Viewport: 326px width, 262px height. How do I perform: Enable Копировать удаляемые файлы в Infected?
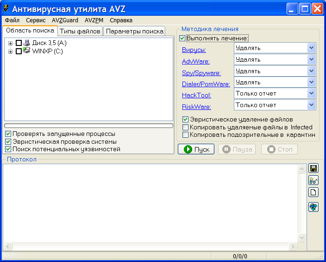pos(185,127)
